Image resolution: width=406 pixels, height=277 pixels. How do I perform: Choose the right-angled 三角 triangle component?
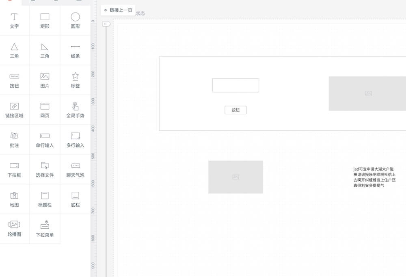coord(45,50)
